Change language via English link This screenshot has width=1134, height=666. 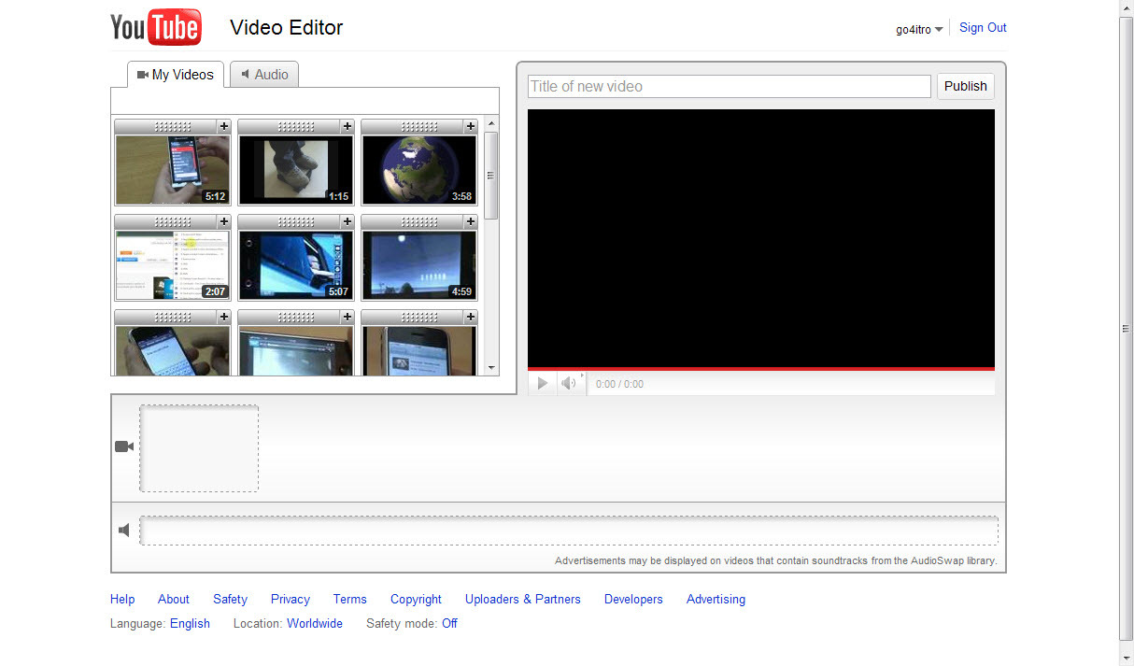[x=190, y=623]
